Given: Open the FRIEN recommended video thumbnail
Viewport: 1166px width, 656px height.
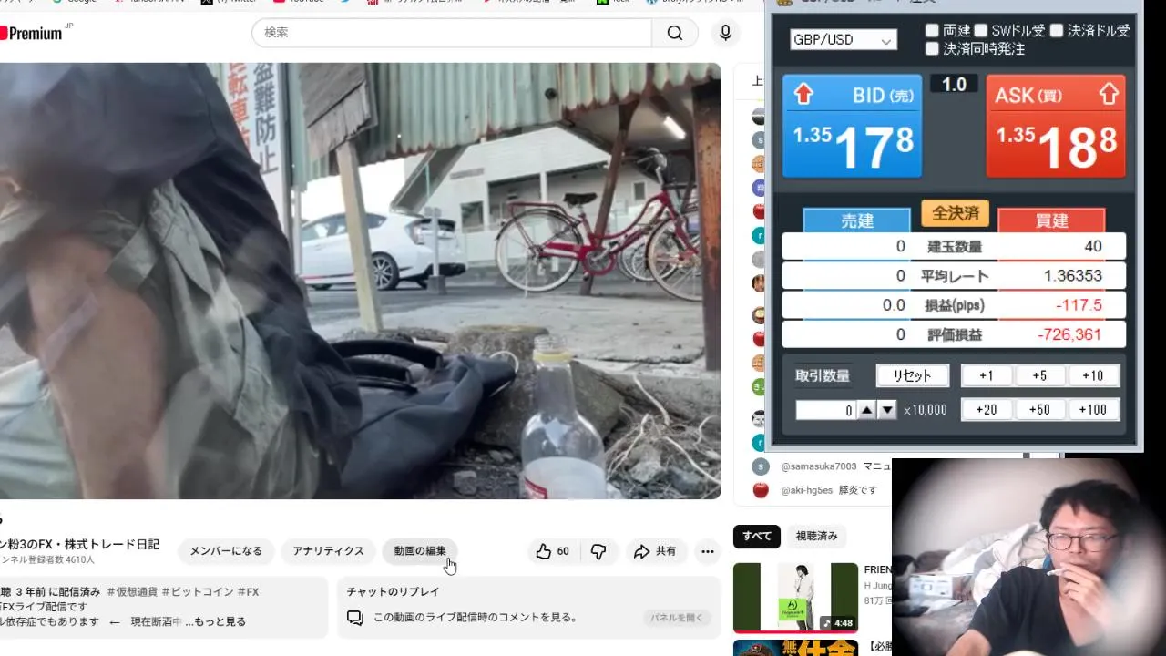Looking at the screenshot, I should 795,598.
